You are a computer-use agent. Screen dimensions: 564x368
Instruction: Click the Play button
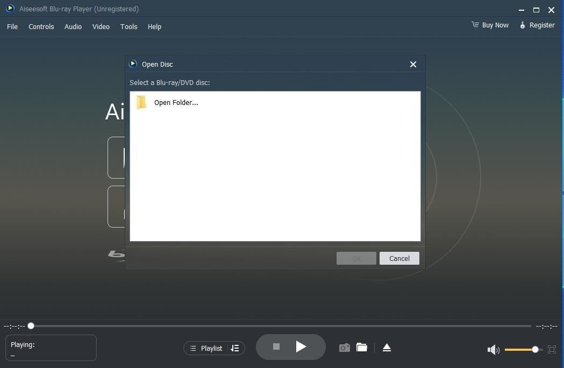[301, 347]
